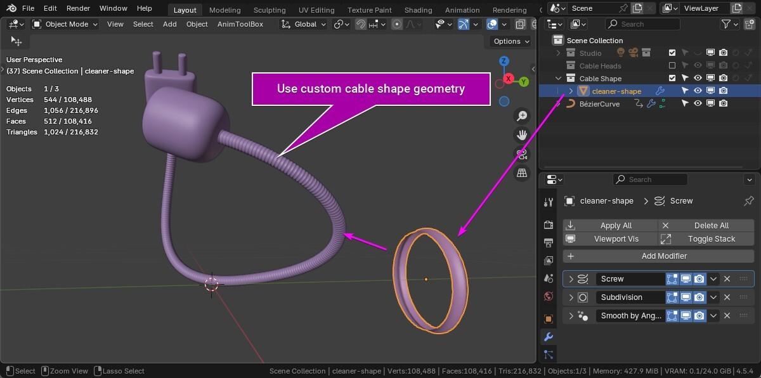Click the outliner Search field
761x378 pixels.
642,24
